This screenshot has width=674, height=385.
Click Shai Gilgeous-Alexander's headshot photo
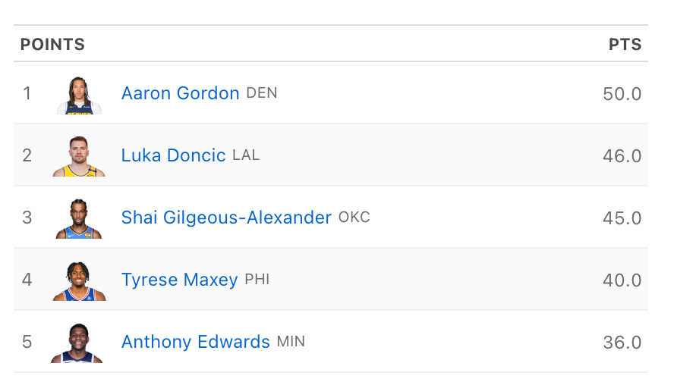point(79,218)
